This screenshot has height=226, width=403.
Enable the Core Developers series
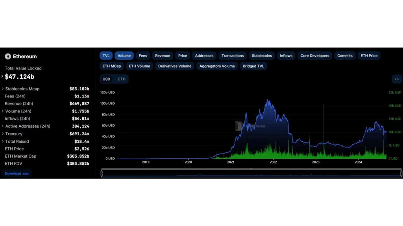315,56
